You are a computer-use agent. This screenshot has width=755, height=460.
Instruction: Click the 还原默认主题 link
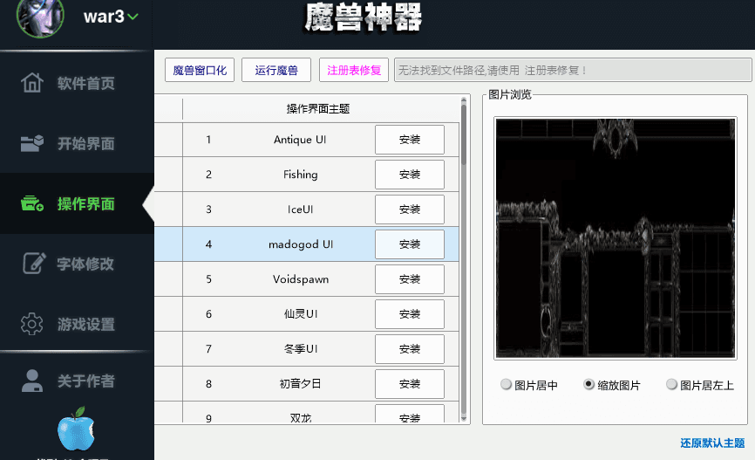point(712,443)
